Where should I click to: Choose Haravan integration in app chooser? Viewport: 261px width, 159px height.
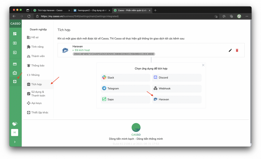click(x=177, y=99)
